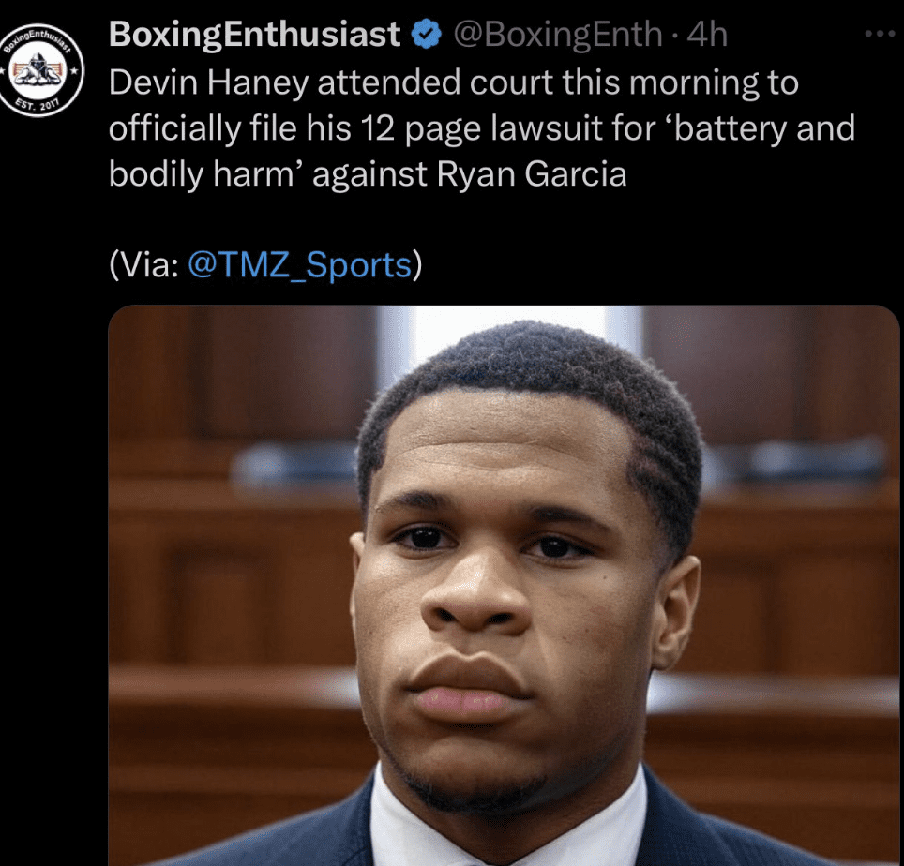This screenshot has height=866, width=904.
Task: Click the words "Devin Haney" in the tweet
Action: click(x=208, y=82)
